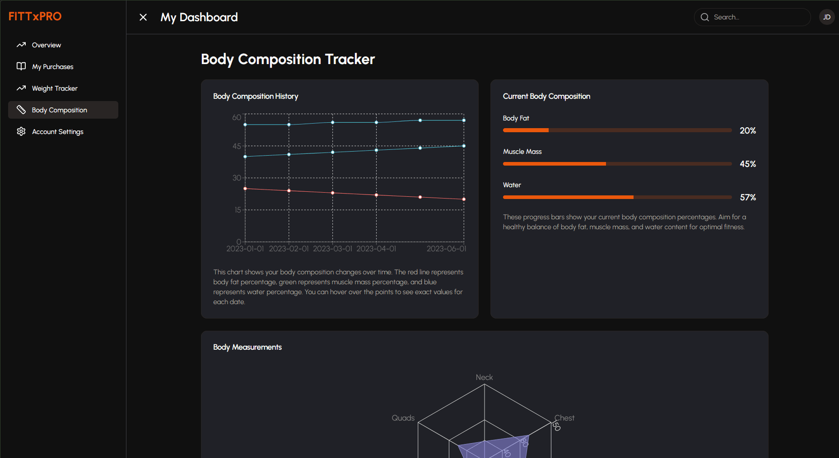The height and width of the screenshot is (458, 839).
Task: Click the FITTxPRO logo
Action: click(35, 16)
